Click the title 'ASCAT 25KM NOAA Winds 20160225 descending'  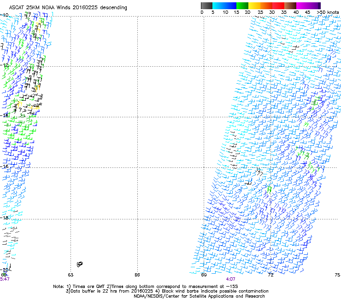tap(68, 8)
